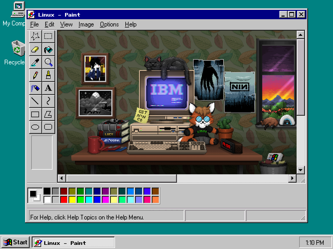Open the Image menu
The width and height of the screenshot is (333, 249).
(x=86, y=24)
